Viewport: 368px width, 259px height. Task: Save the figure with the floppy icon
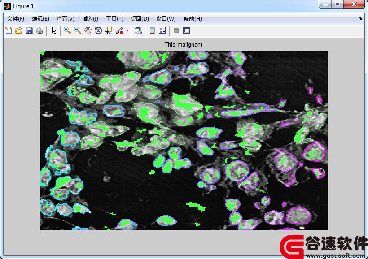point(29,30)
